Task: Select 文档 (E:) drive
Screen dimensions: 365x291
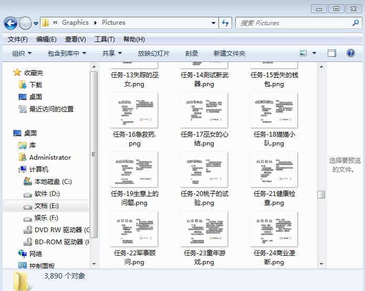Action: point(46,206)
